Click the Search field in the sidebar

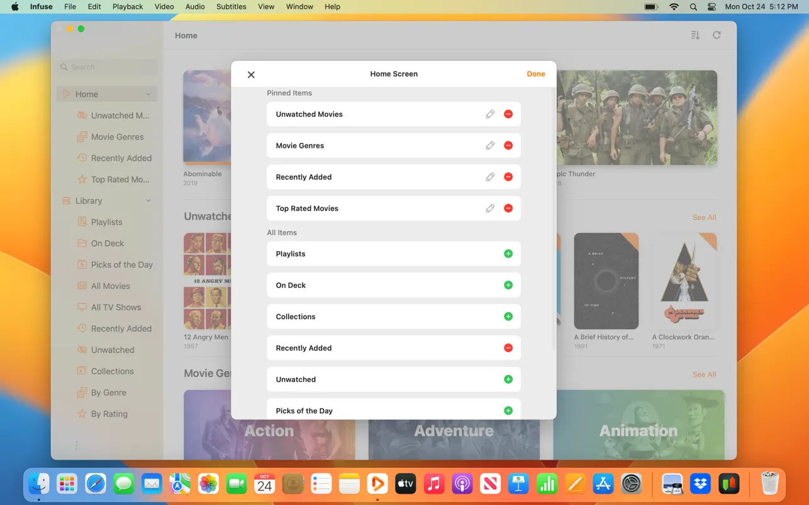coord(106,67)
